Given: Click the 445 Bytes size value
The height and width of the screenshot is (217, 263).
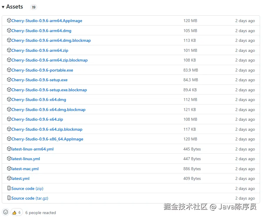Looking at the screenshot, I should (192, 149).
